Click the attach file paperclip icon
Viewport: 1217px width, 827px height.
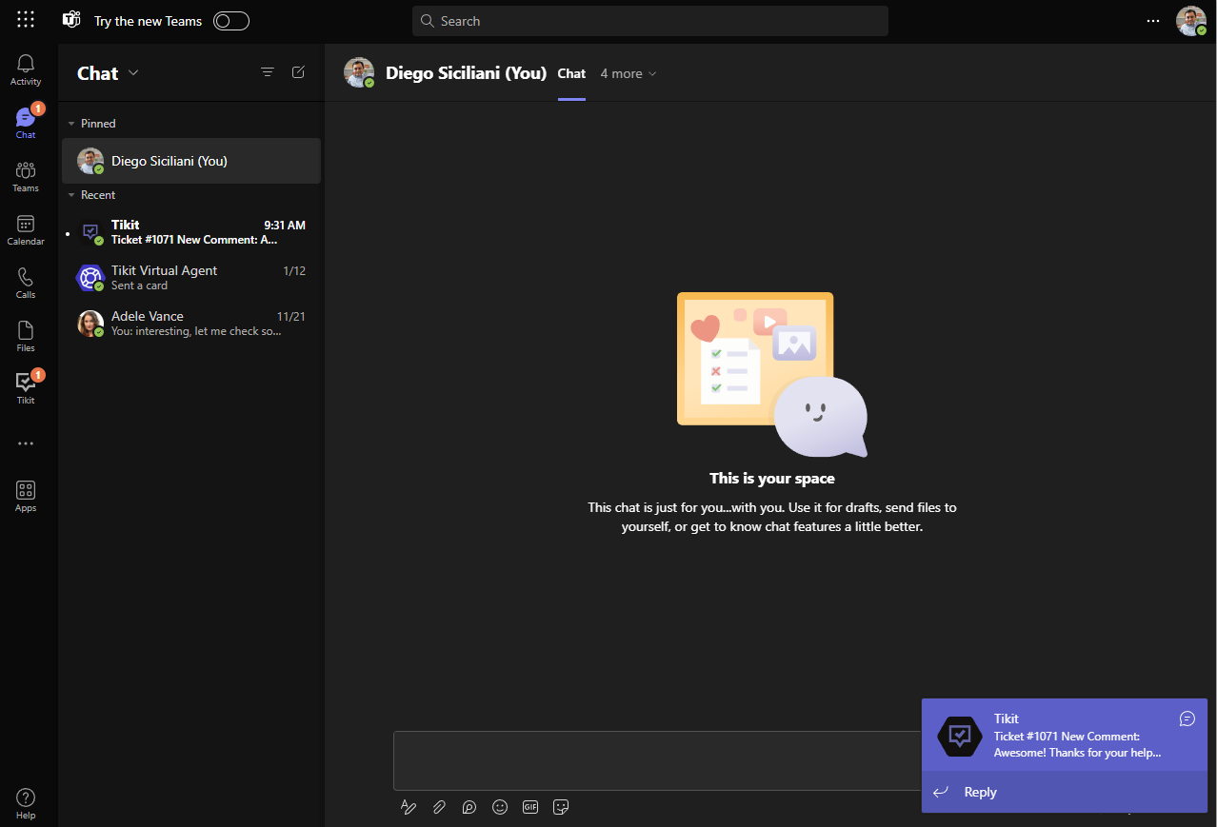439,807
